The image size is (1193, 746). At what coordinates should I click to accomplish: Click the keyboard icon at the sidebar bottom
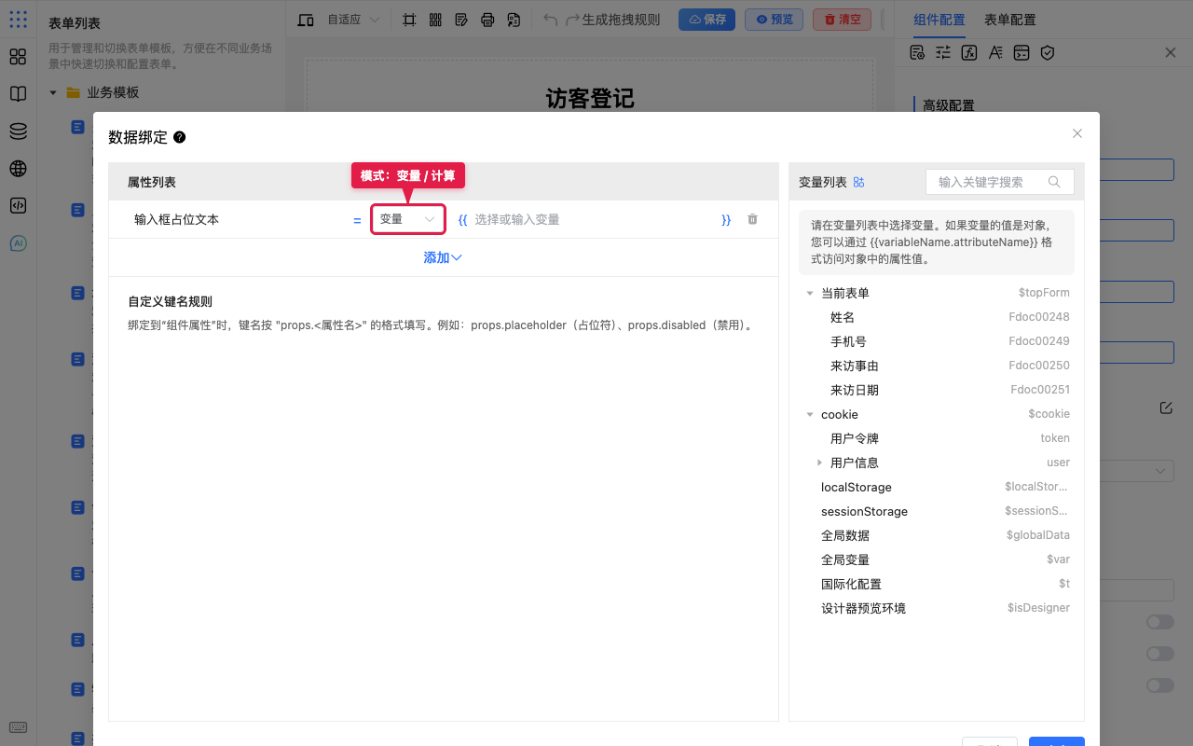(x=18, y=727)
